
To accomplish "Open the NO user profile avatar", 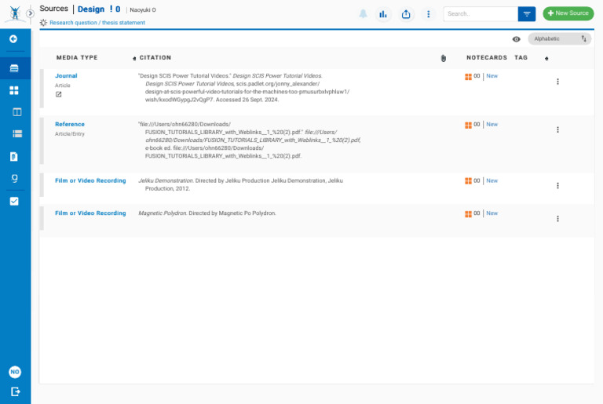I will [x=15, y=372].
